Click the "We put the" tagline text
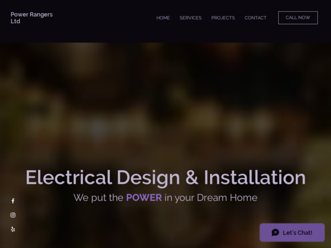This screenshot has width=331, height=248. point(98,198)
